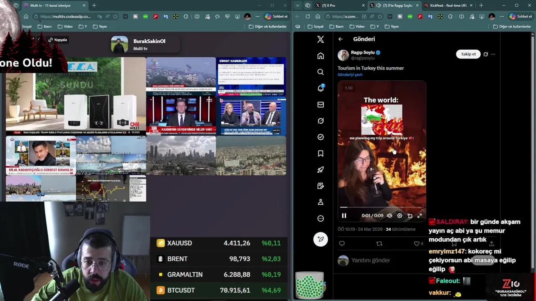Open X profile person icon
Viewport: 536px width, 301px height.
point(320,202)
